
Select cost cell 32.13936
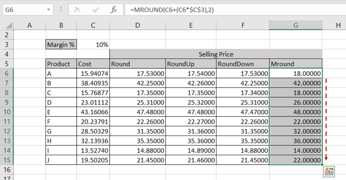[93, 141]
